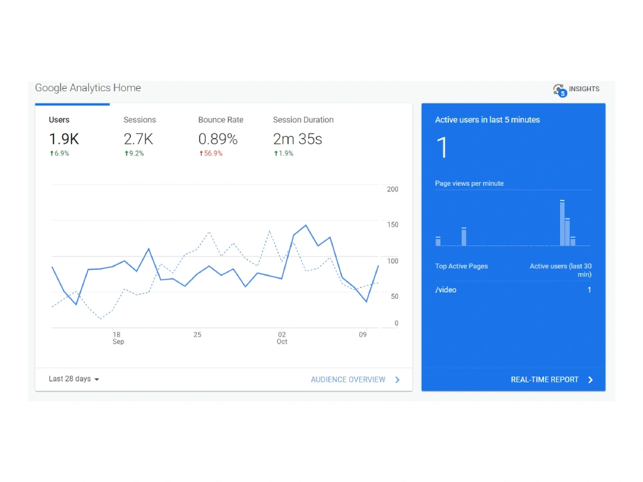Click the large active user count 1

442,148
